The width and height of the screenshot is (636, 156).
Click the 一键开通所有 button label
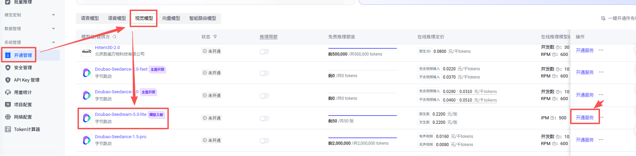[622, 18]
